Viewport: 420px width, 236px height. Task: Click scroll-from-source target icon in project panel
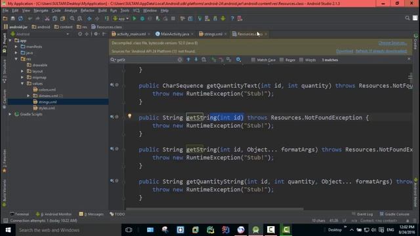(80, 34)
